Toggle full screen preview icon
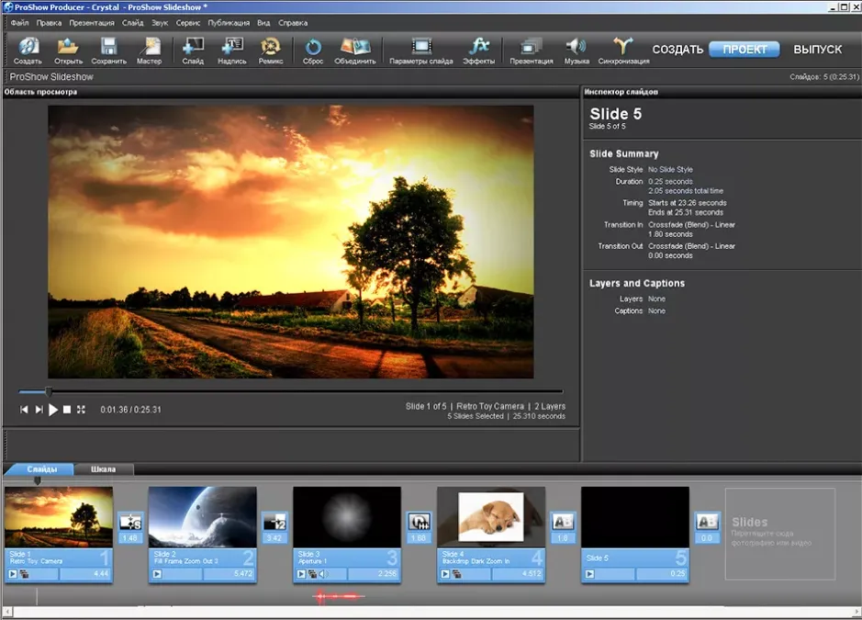862x620 pixels. [81, 410]
